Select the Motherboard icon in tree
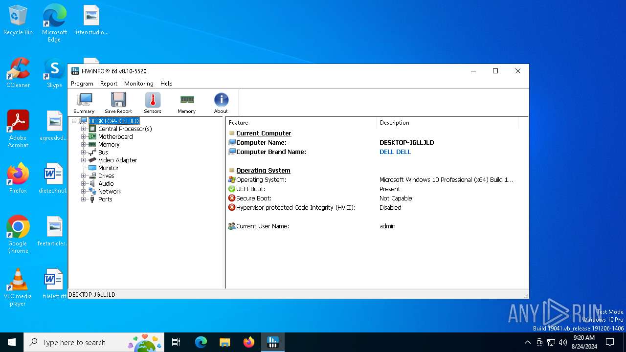The image size is (626, 352). click(x=92, y=136)
